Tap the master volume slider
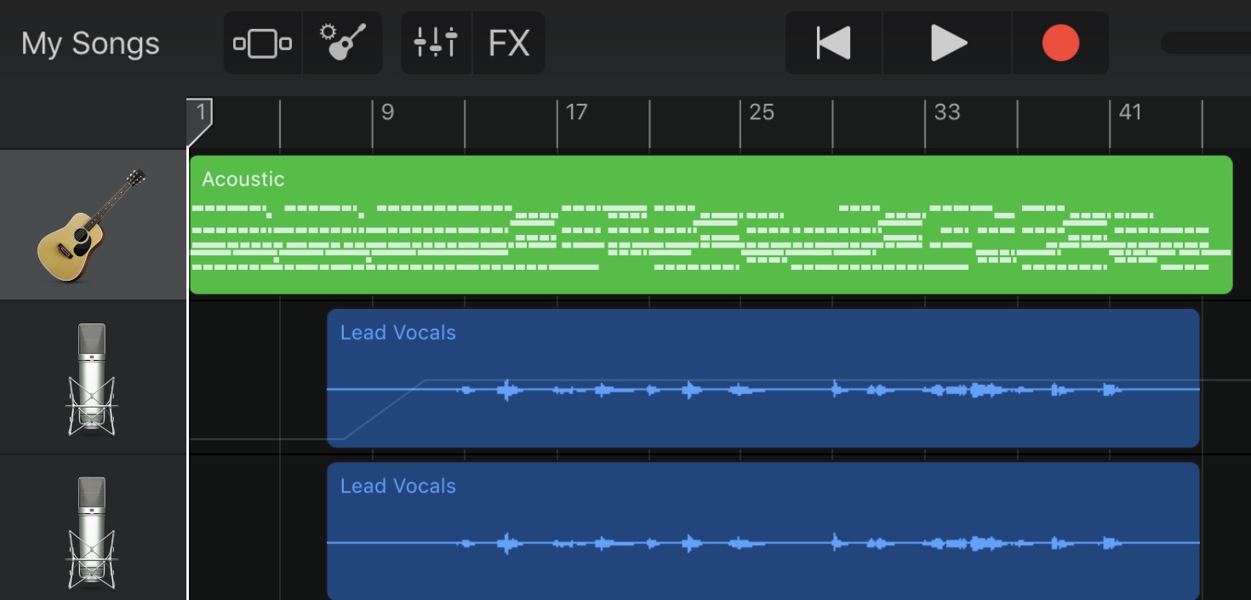 pyautogui.click(x=1206, y=43)
